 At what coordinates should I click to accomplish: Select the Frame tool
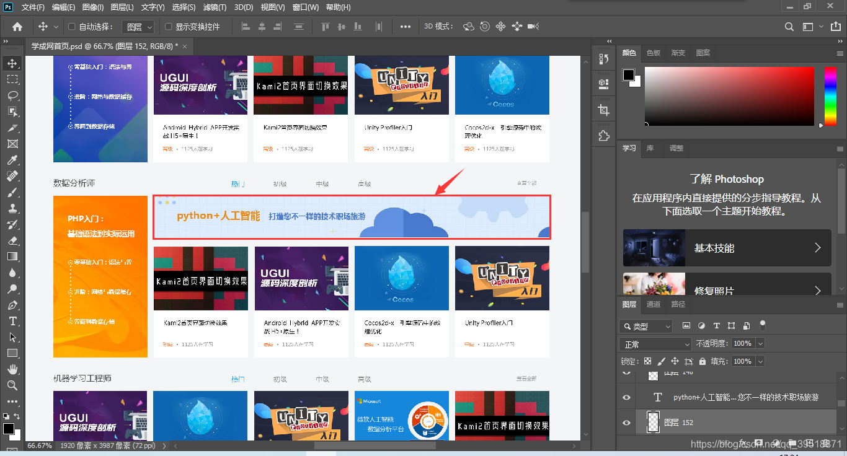click(x=12, y=144)
